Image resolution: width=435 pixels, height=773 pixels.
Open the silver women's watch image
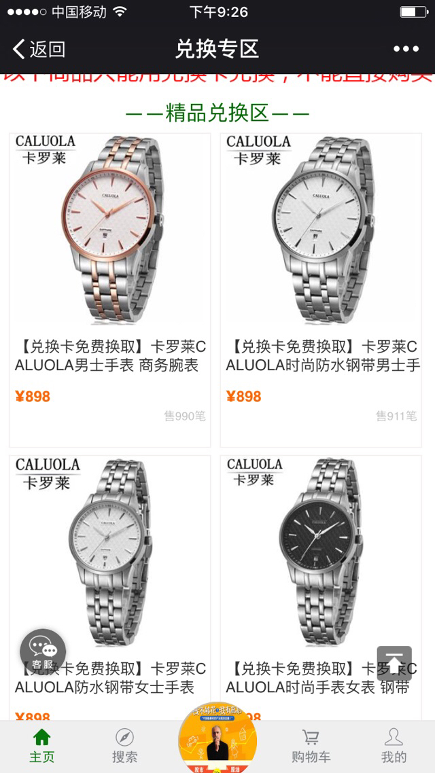(110, 552)
